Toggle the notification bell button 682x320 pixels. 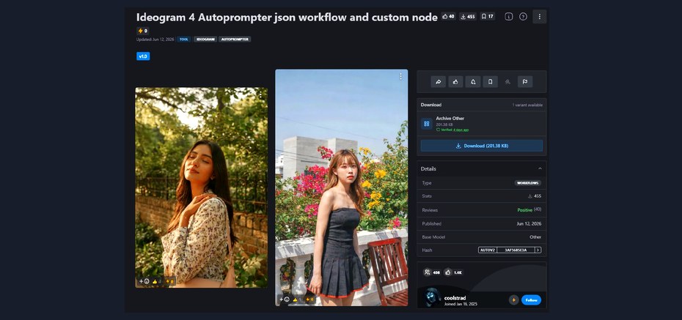(473, 81)
